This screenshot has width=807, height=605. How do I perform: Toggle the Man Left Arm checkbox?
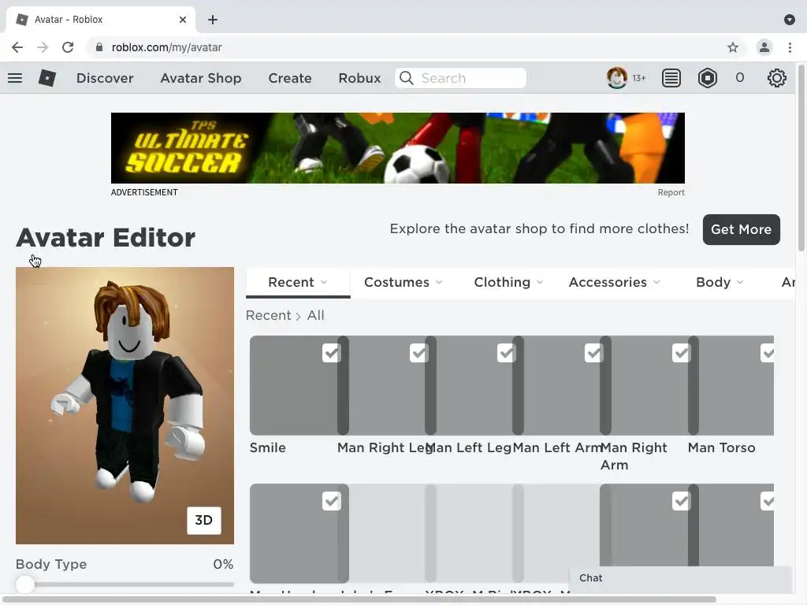[594, 354]
